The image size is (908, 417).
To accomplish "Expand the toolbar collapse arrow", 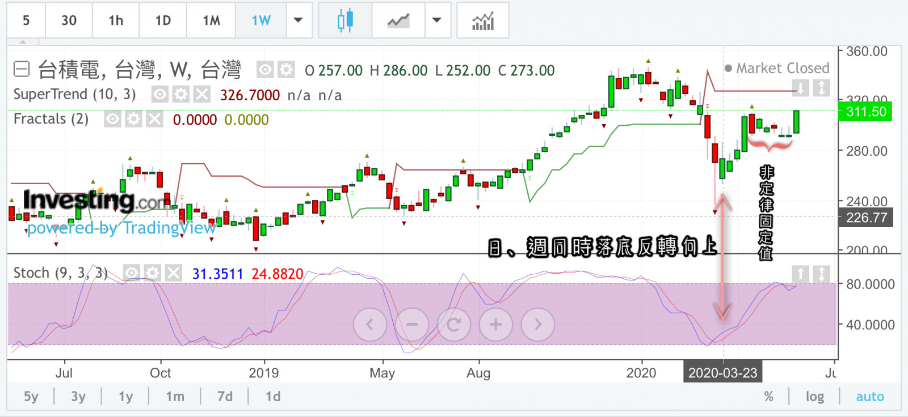I will tap(23, 42).
